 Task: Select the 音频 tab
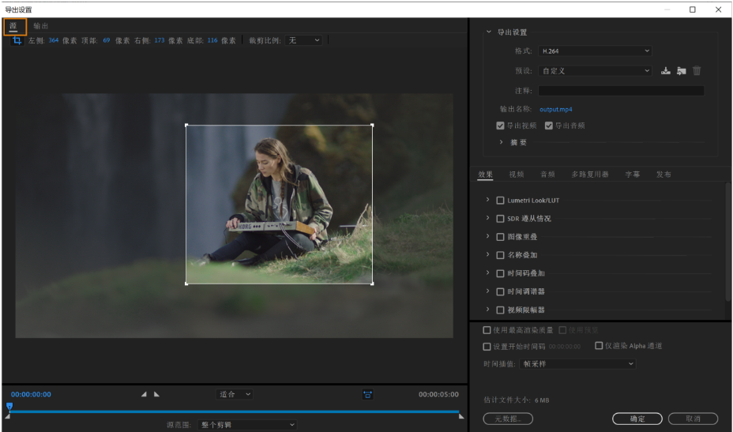pos(547,175)
